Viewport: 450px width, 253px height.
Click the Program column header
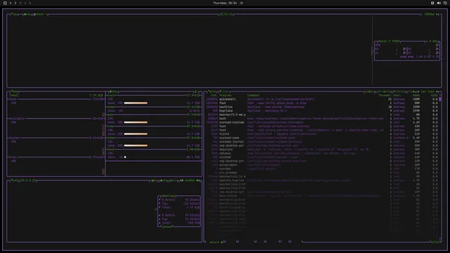pos(226,96)
